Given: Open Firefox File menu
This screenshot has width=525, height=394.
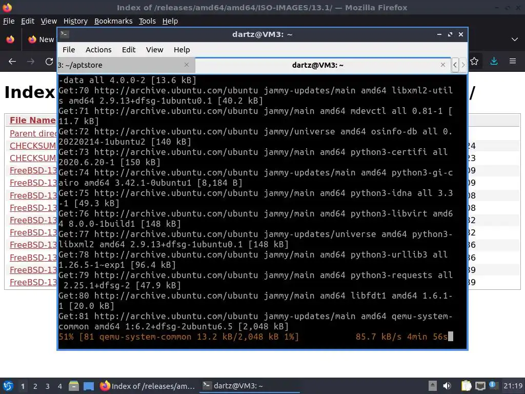Looking at the screenshot, I should pyautogui.click(x=9, y=21).
